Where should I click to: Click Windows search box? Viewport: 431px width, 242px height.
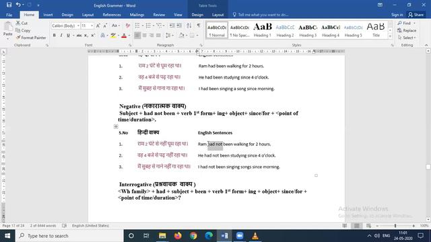69,236
